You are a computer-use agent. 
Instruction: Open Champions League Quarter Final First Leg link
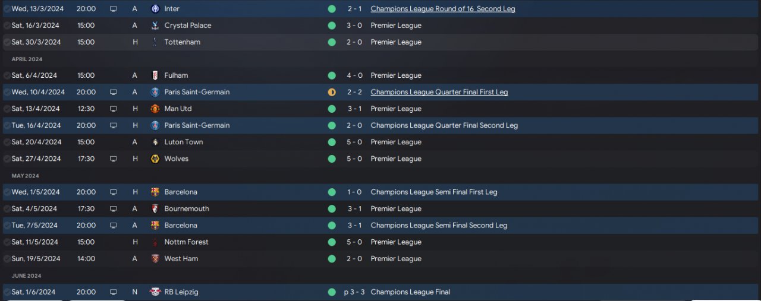click(x=439, y=92)
